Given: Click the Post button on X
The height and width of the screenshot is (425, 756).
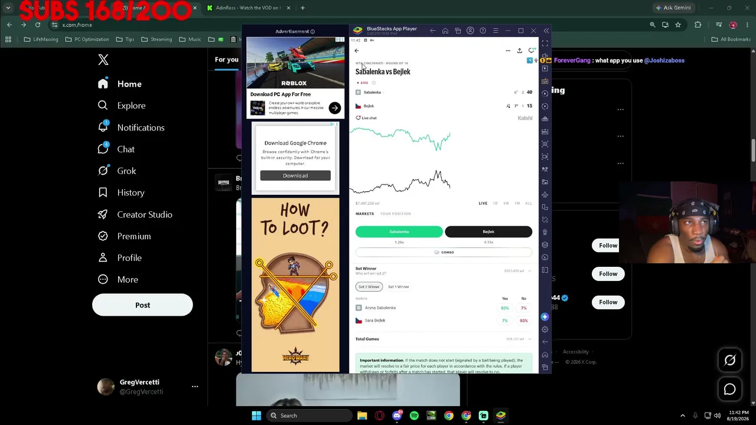Looking at the screenshot, I should 142,305.
